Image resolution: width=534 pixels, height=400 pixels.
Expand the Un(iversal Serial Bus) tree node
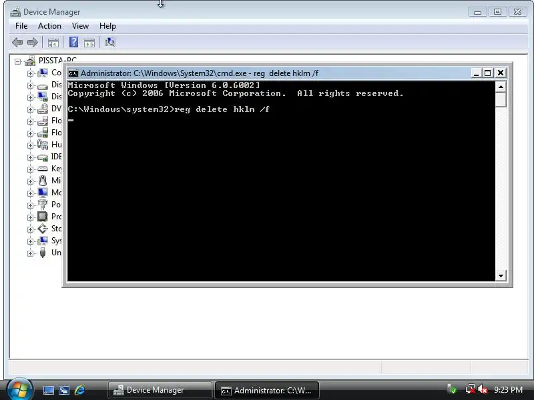(30, 253)
